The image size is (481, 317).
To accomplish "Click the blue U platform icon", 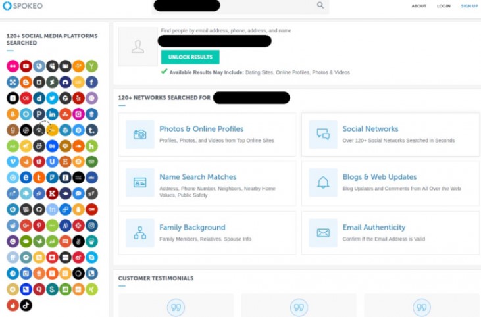I will pos(52,162).
